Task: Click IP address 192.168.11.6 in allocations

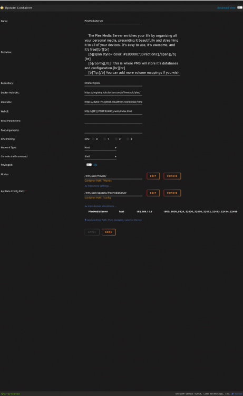Action: pyautogui.click(x=144, y=212)
